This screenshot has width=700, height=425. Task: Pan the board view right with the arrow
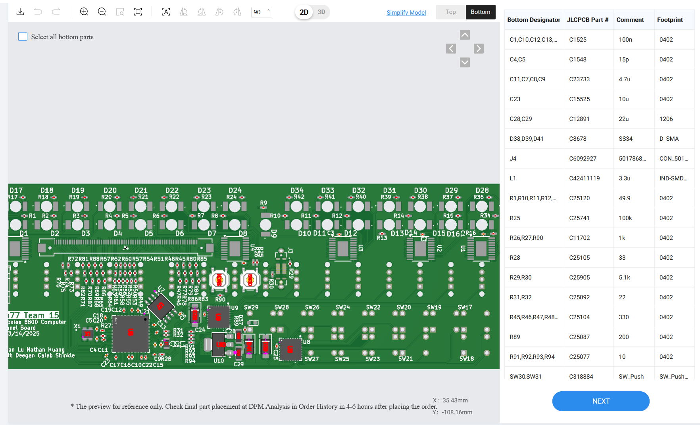[479, 49]
